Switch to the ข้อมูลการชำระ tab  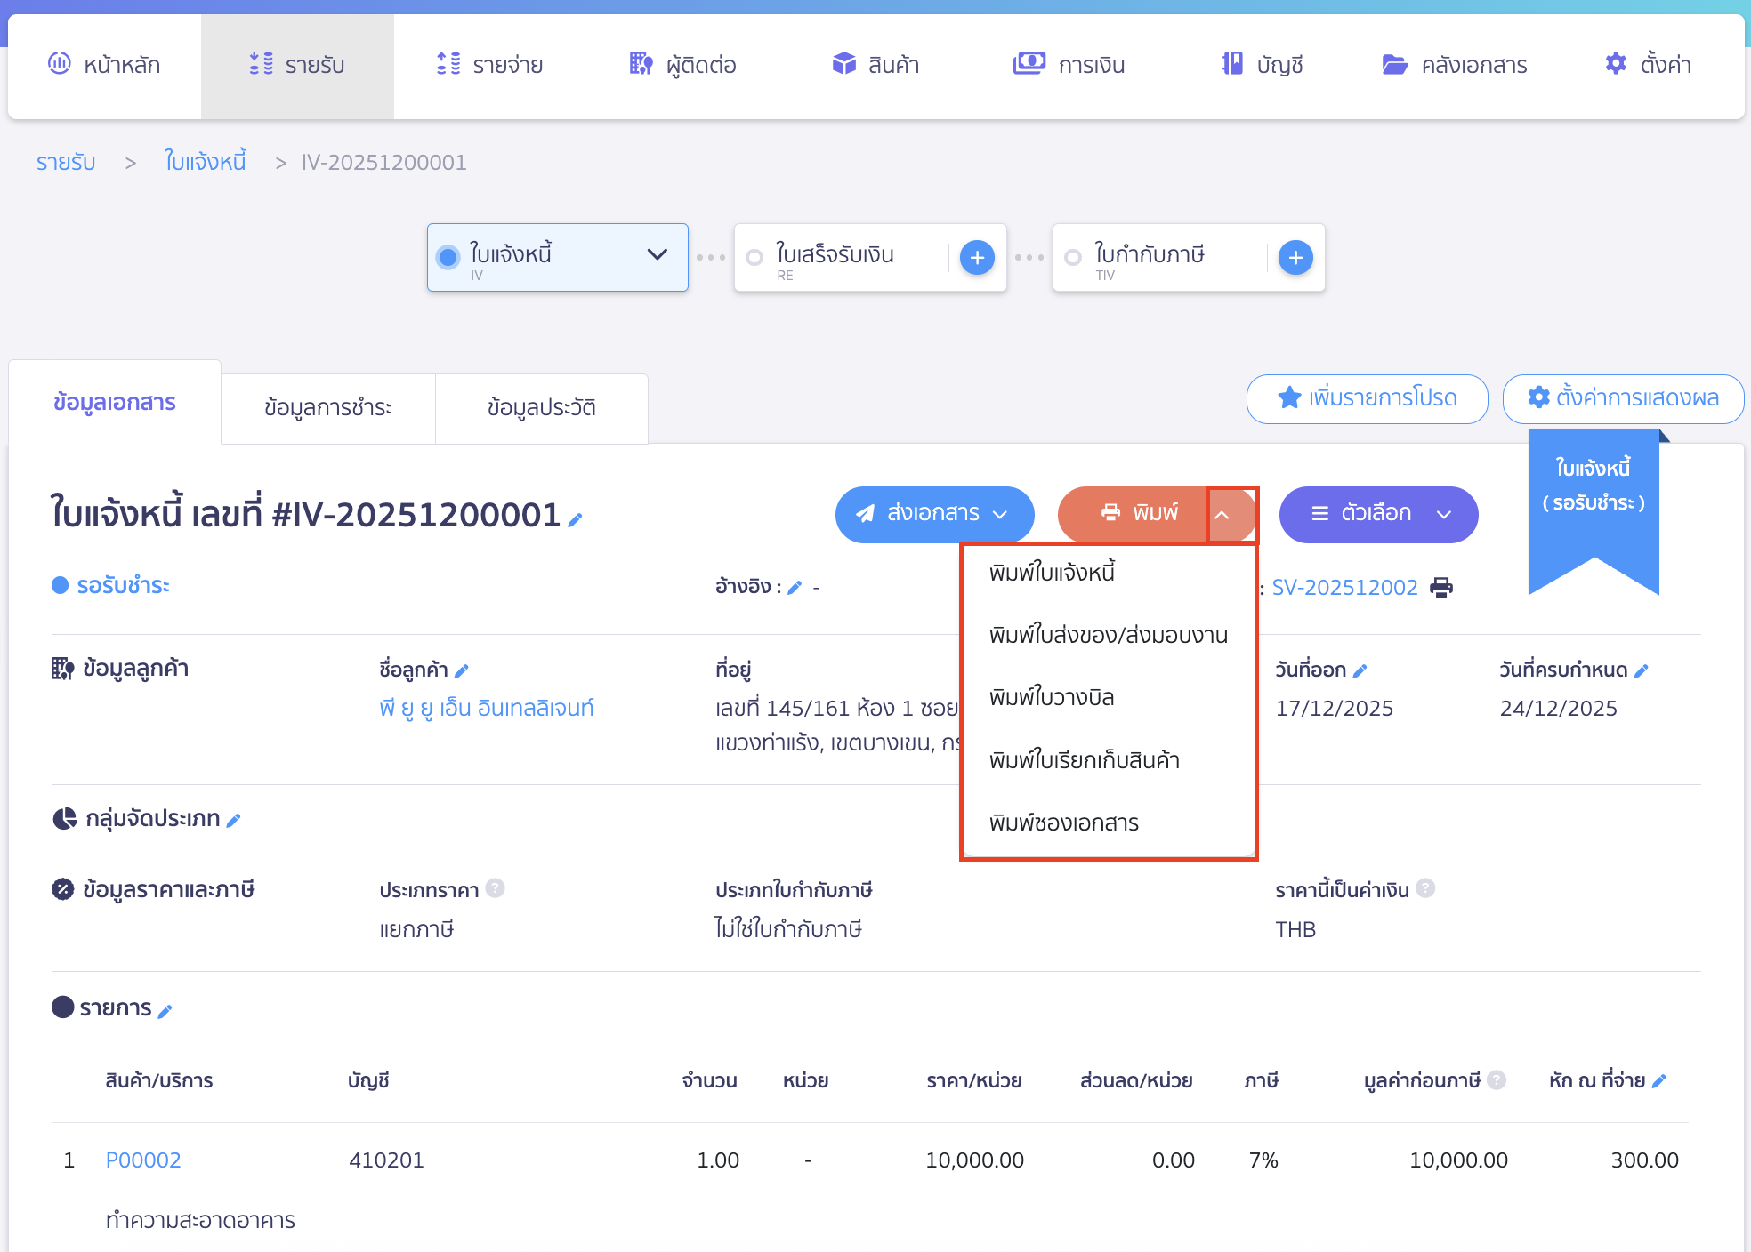(327, 407)
